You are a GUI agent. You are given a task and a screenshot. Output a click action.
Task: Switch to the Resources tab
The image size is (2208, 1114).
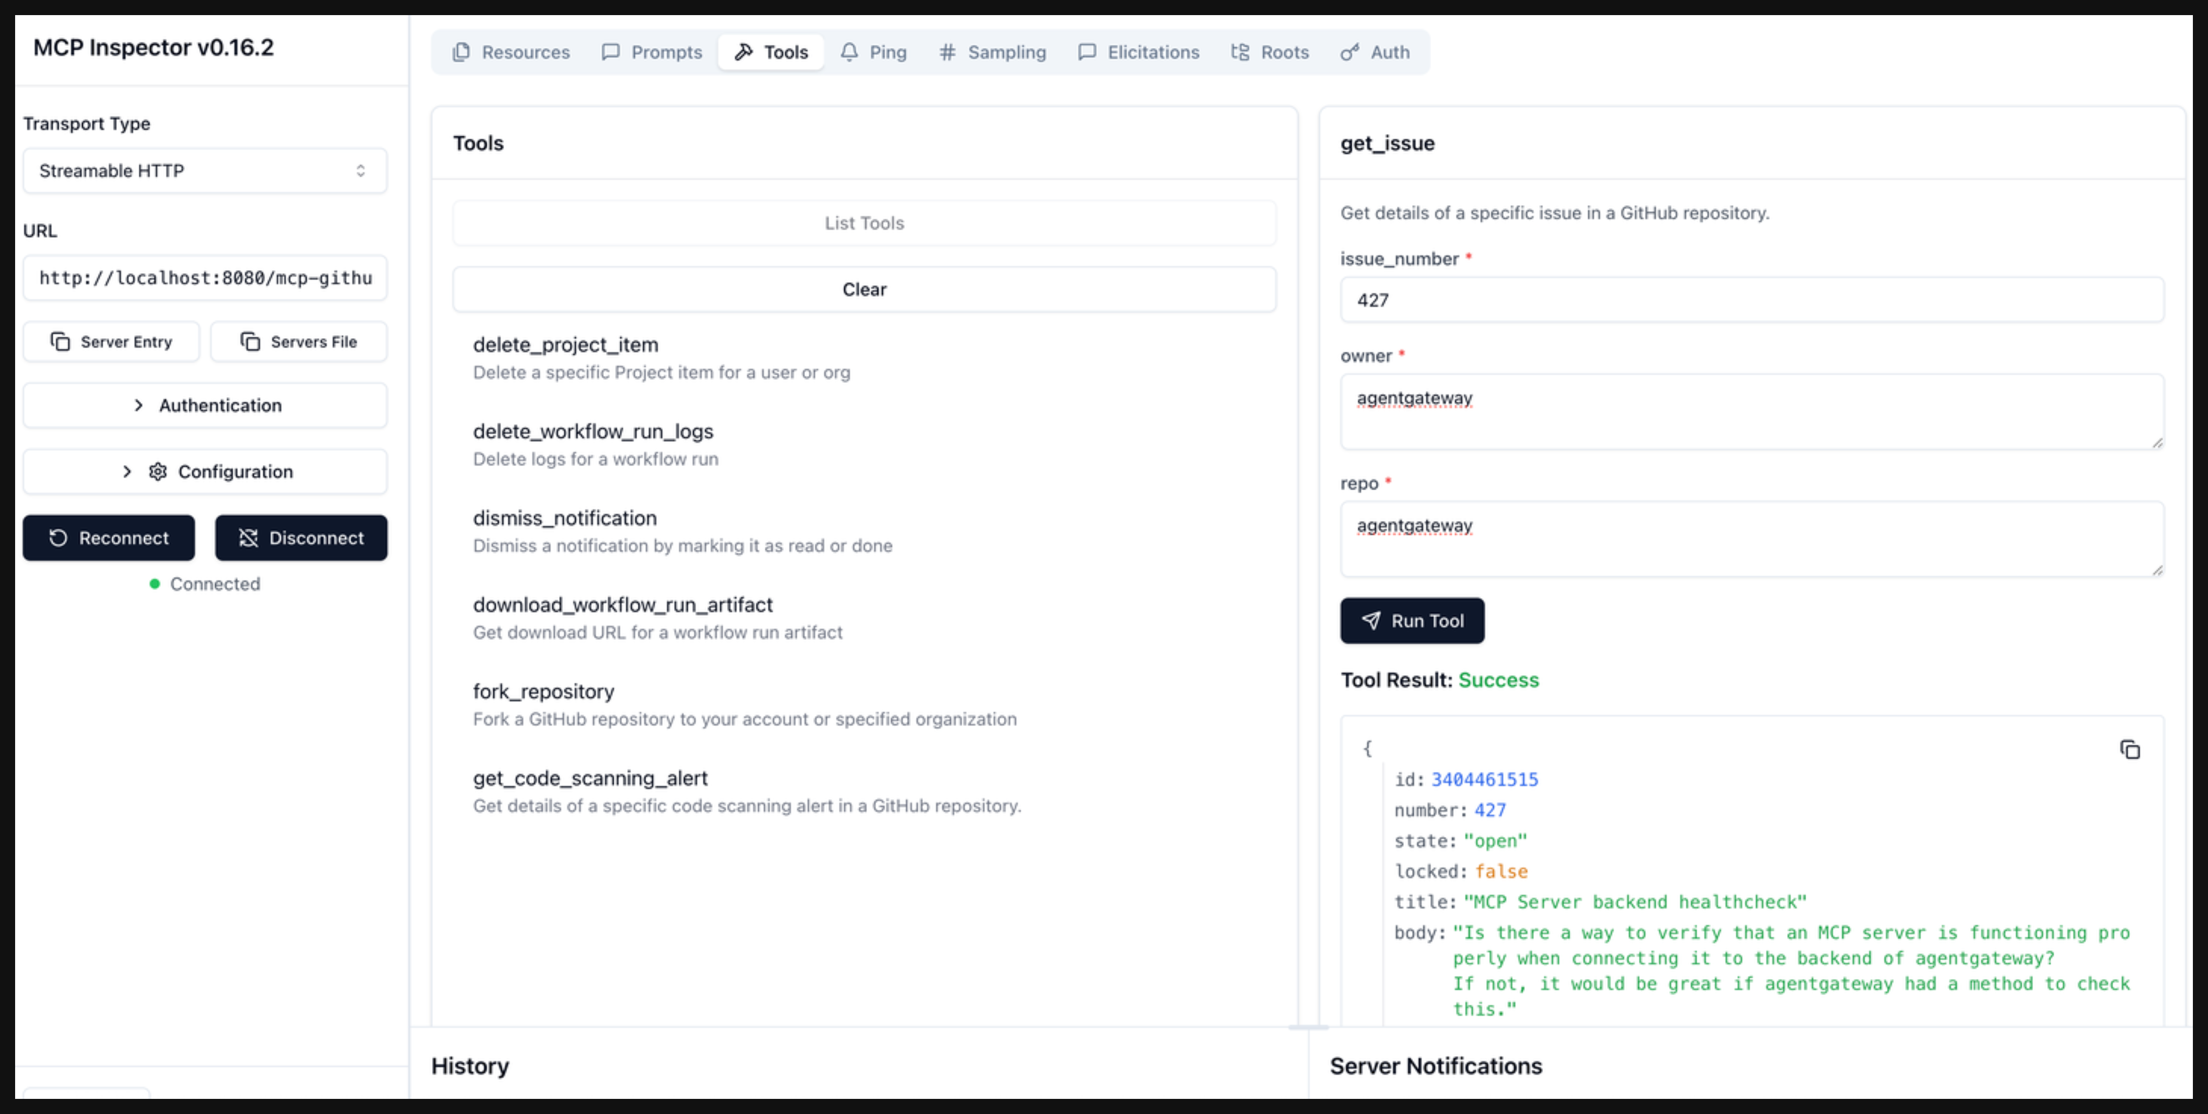511,52
